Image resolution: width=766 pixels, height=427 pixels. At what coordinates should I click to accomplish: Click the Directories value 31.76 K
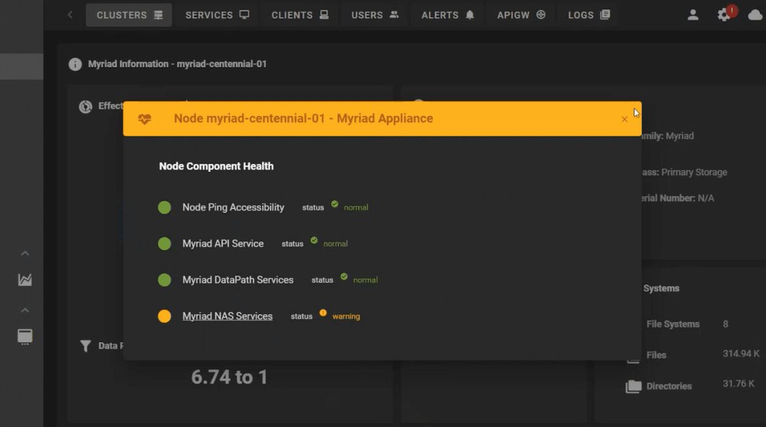[x=739, y=384]
